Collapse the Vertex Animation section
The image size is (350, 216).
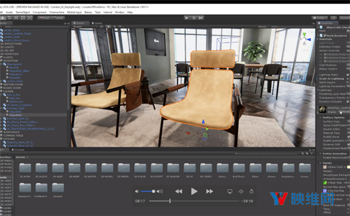point(320,154)
